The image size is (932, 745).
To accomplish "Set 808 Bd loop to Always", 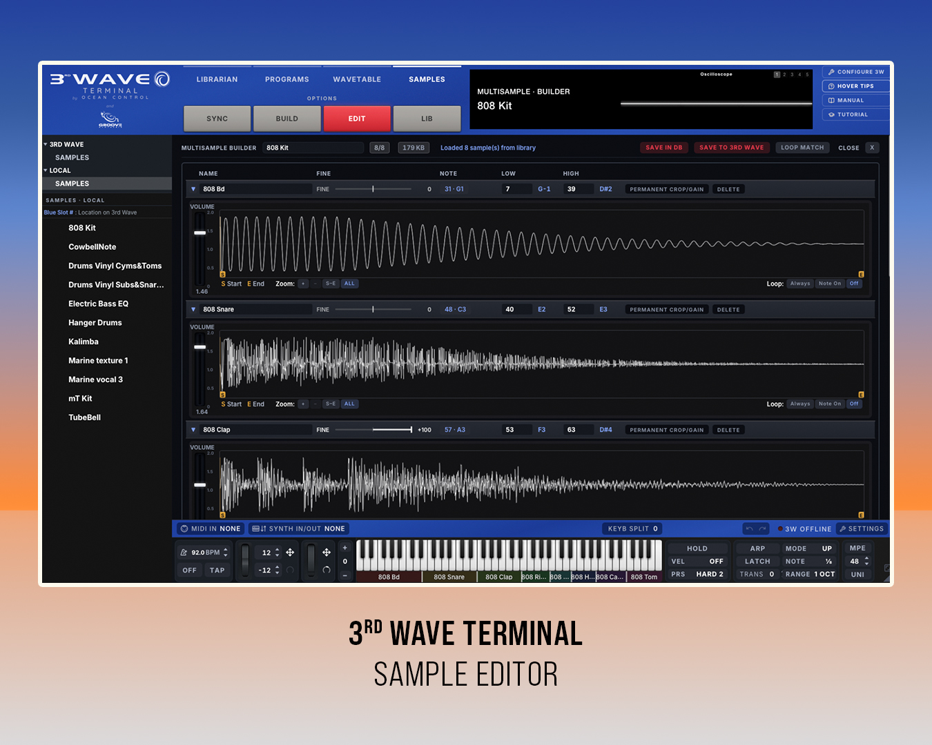I will (800, 284).
